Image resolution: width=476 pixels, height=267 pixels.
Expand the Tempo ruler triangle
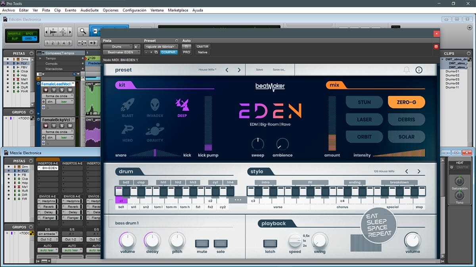pyautogui.click(x=40, y=58)
